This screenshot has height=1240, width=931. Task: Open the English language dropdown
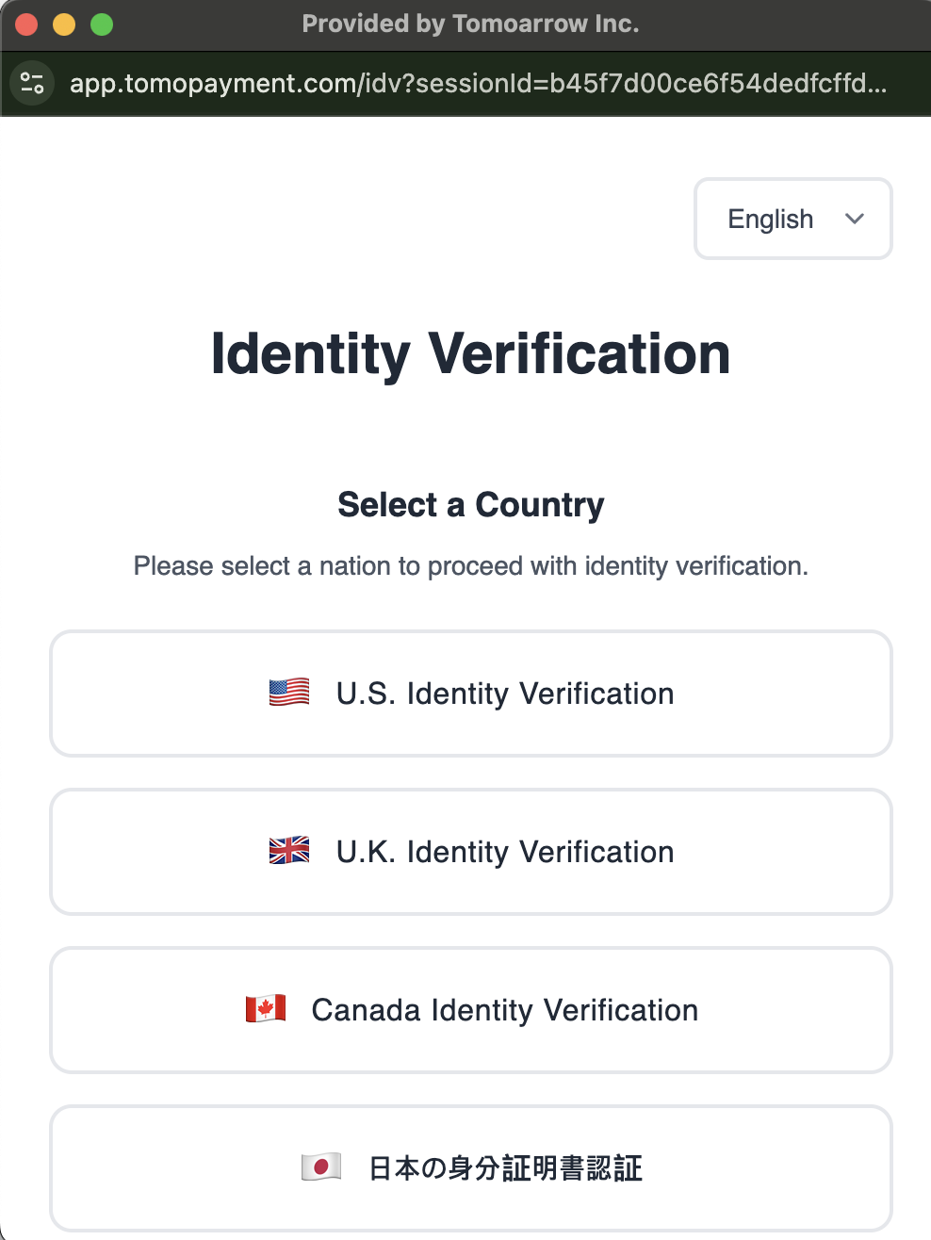pos(792,219)
